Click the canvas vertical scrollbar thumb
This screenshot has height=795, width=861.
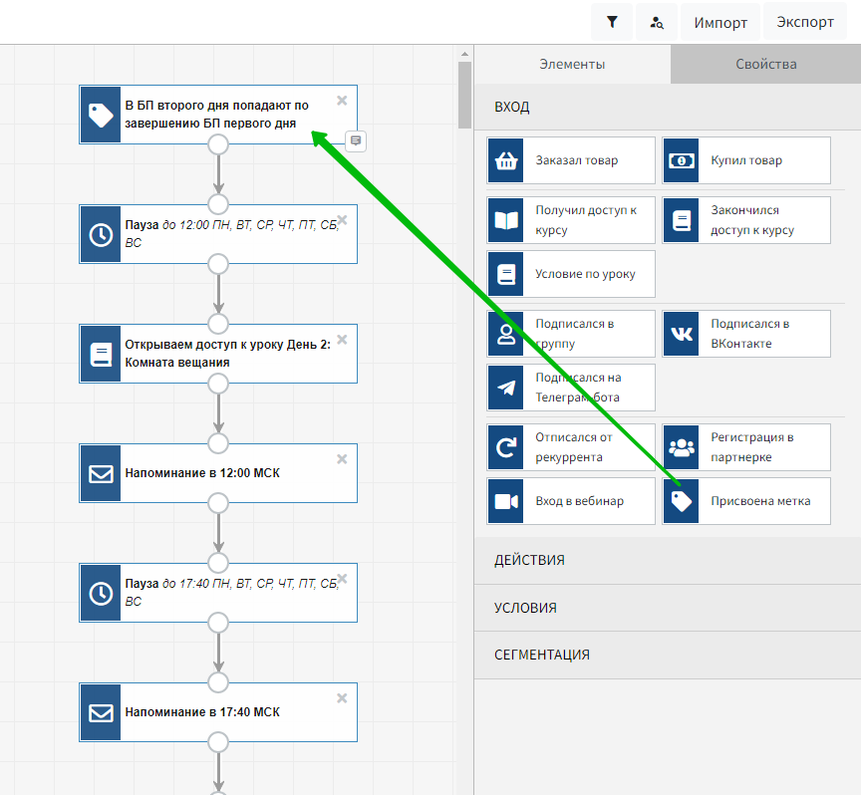point(464,95)
